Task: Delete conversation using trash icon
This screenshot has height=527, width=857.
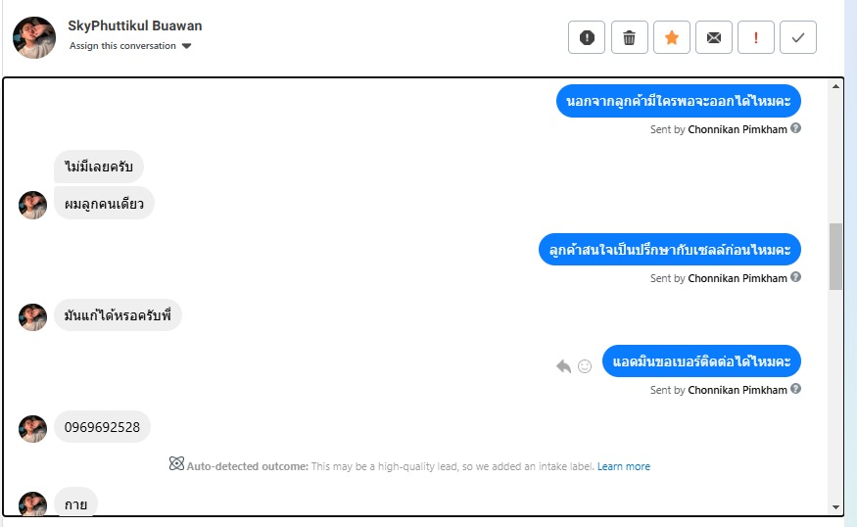Action: pyautogui.click(x=630, y=38)
